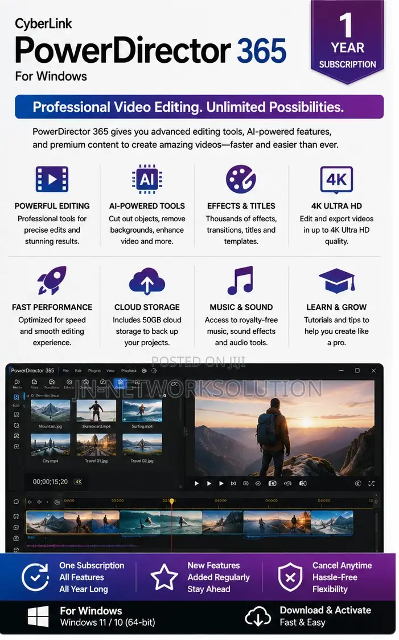Click the Windows logo icon
This screenshot has width=399, height=640.
38,616
